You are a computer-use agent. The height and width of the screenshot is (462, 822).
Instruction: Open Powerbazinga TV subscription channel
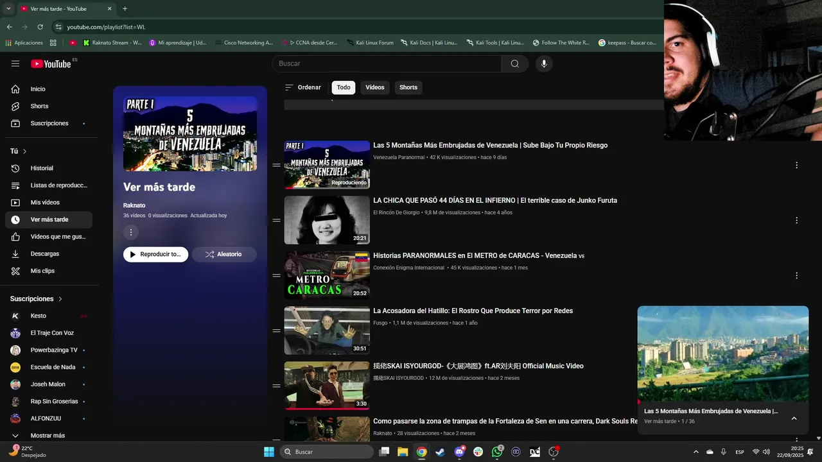[49, 350]
